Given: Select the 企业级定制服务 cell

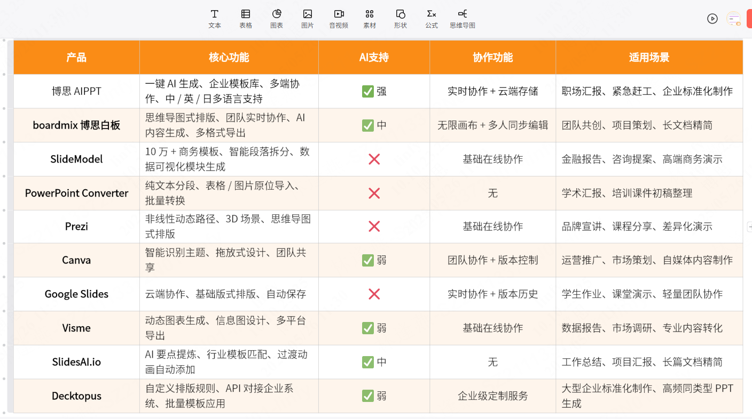Looking at the screenshot, I should pos(492,396).
